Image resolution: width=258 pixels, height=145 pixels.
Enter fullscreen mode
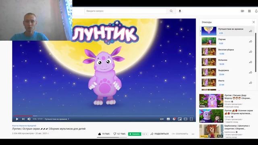coord(191,119)
